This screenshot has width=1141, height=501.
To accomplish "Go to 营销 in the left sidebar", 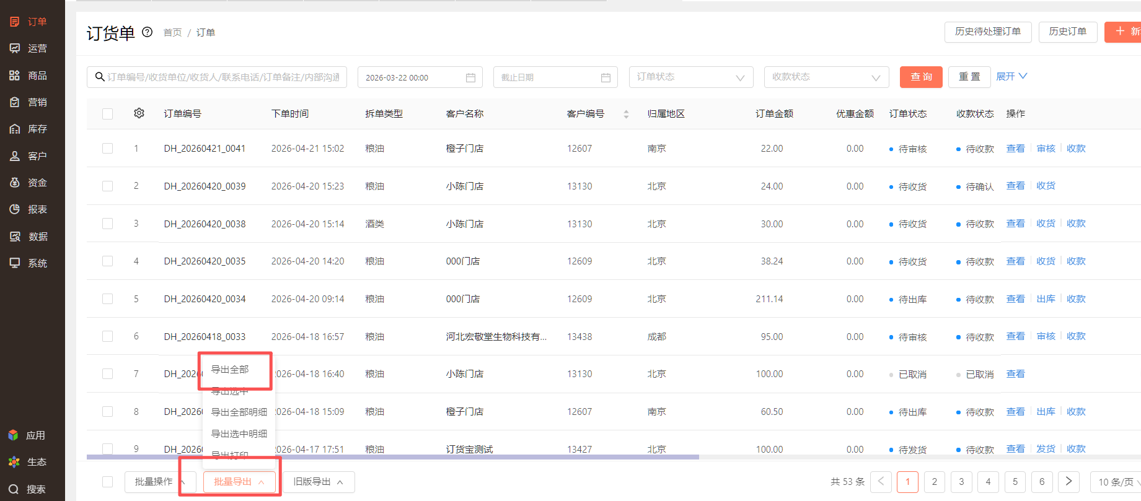I will pos(29,102).
